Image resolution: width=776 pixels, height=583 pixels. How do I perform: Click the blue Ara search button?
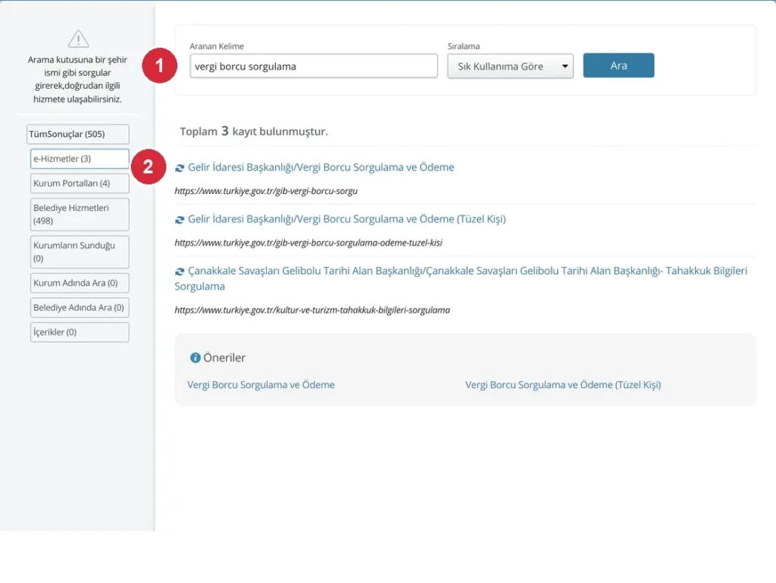coord(618,65)
